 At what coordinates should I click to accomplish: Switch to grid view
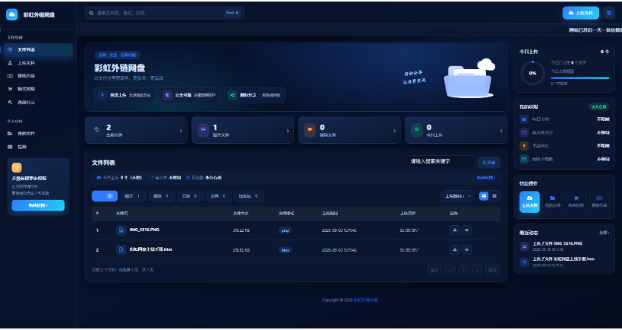pos(494,196)
